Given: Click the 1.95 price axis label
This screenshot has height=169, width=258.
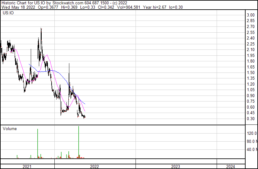Looking at the screenshot, I should pos(251,55).
